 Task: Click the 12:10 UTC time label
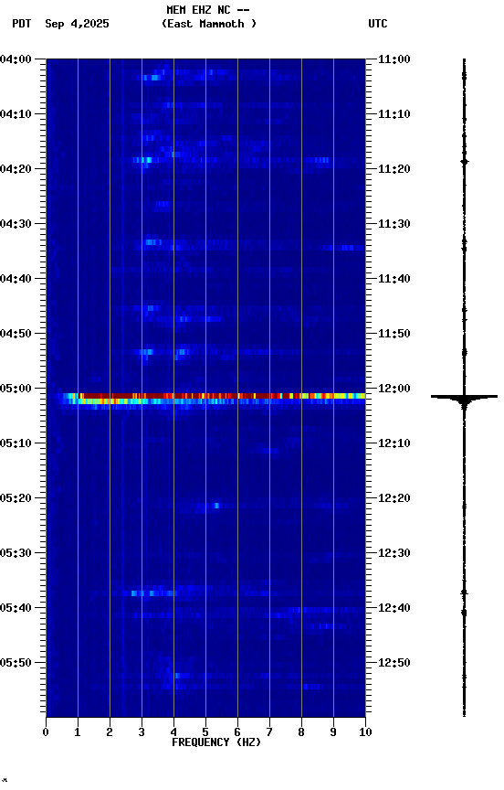tap(394, 443)
